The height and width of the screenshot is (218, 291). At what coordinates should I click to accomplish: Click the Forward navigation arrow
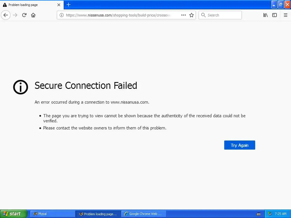(x=15, y=15)
